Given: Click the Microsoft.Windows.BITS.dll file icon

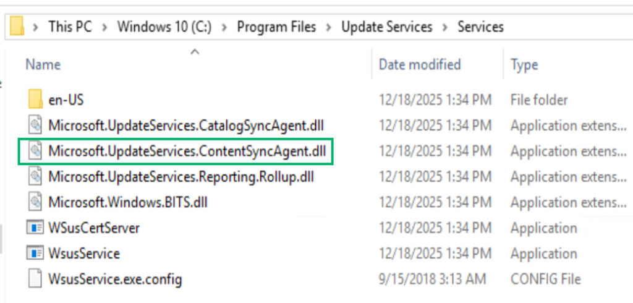Looking at the screenshot, I should [35, 202].
